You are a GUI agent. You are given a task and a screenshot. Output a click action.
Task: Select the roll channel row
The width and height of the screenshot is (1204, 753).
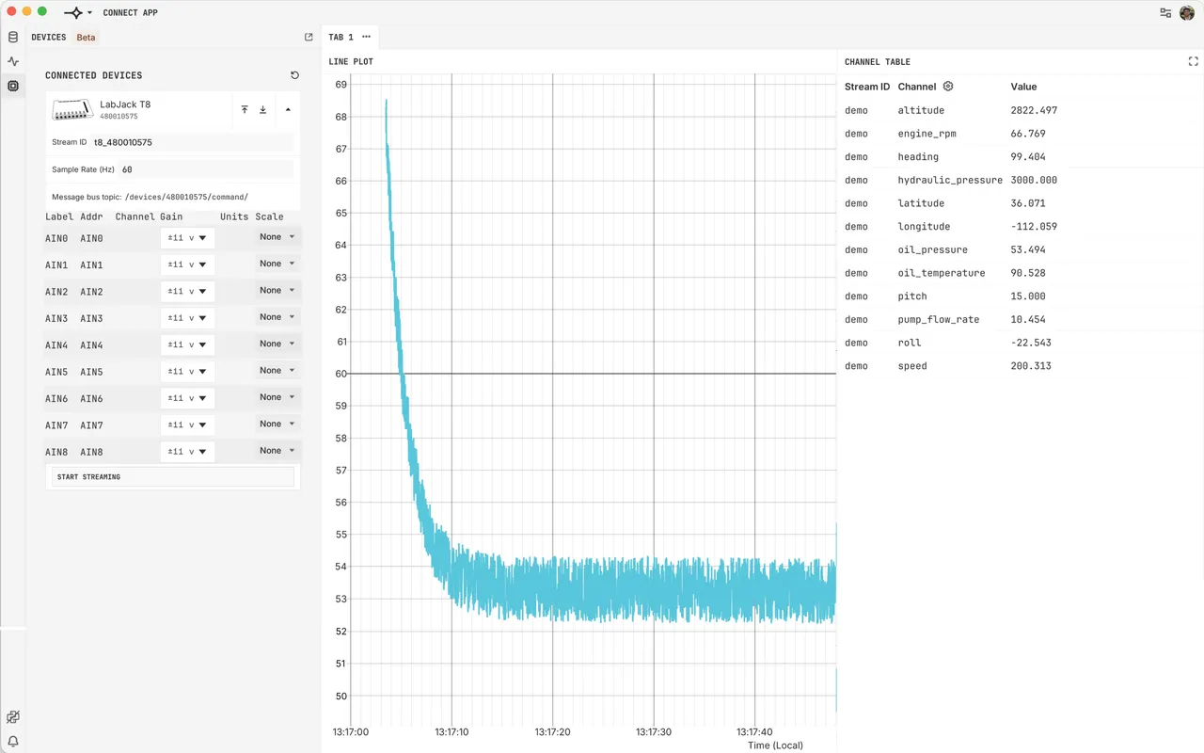pos(1021,343)
